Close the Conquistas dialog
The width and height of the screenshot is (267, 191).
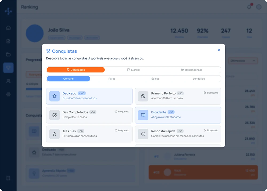click(219, 50)
